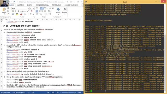Click the Undo arrow in Word
The height and width of the screenshot is (94, 167).
10,2
